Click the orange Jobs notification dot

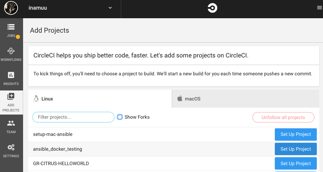coord(18,37)
